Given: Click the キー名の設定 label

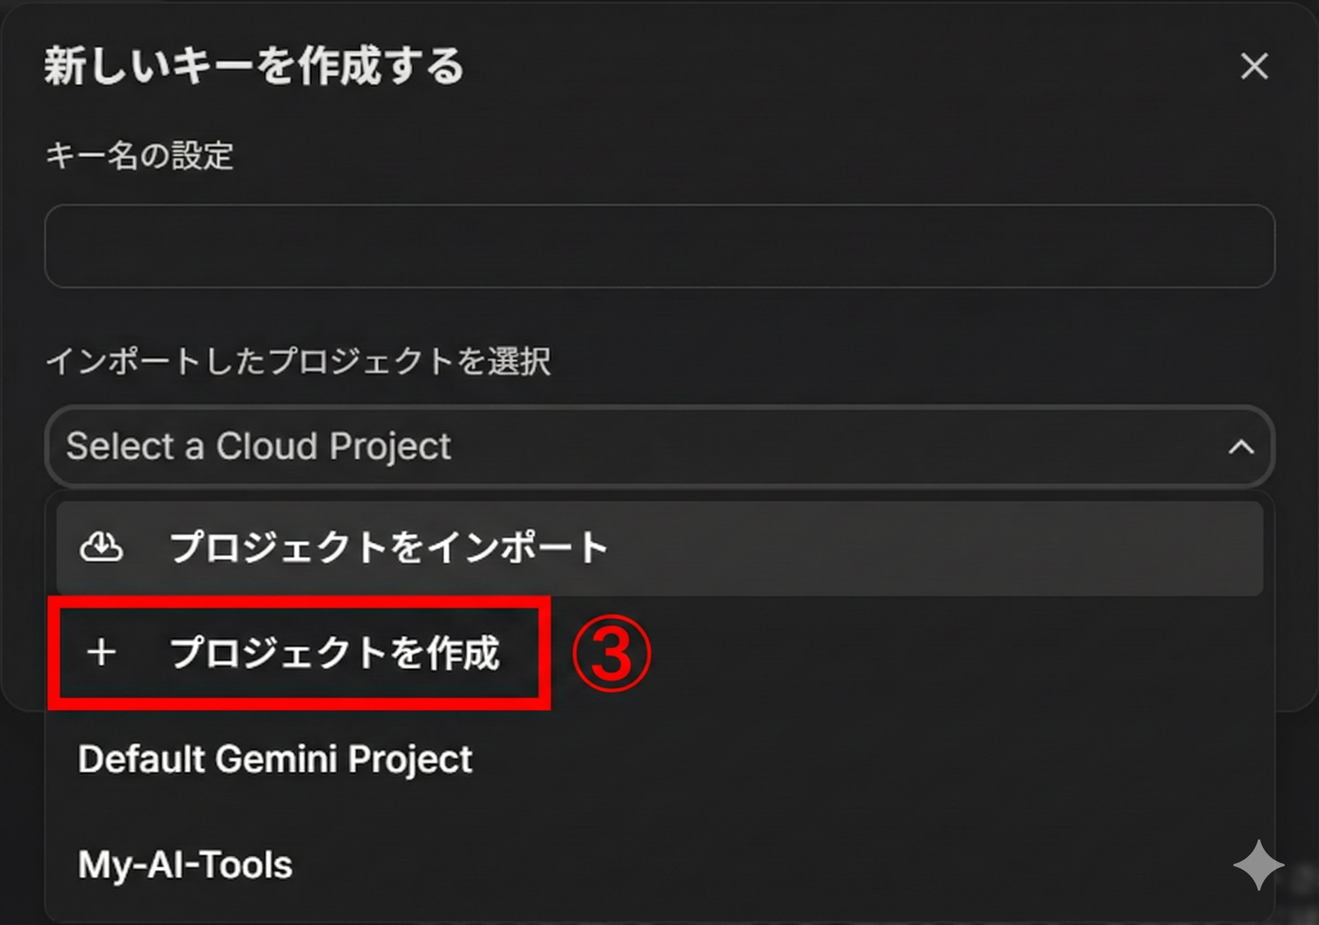Looking at the screenshot, I should tap(140, 155).
